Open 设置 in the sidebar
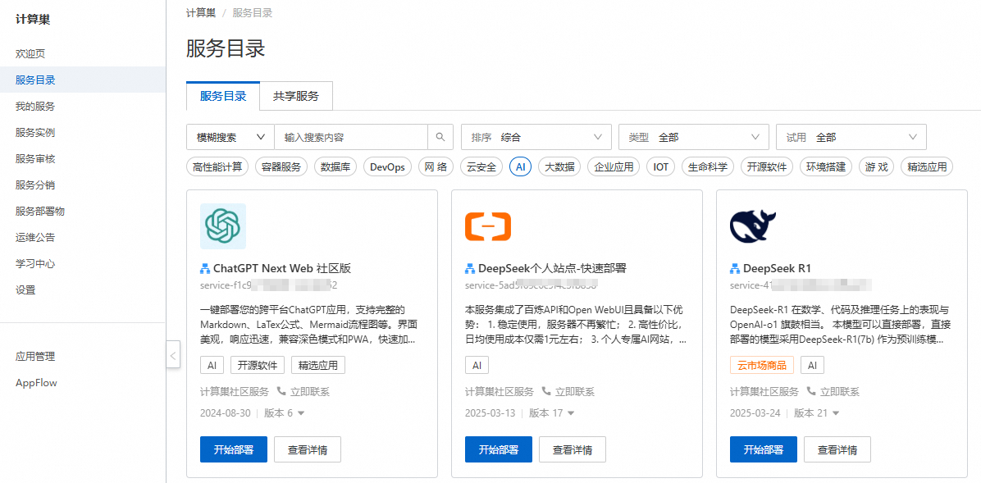The width and height of the screenshot is (981, 483). (x=83, y=290)
